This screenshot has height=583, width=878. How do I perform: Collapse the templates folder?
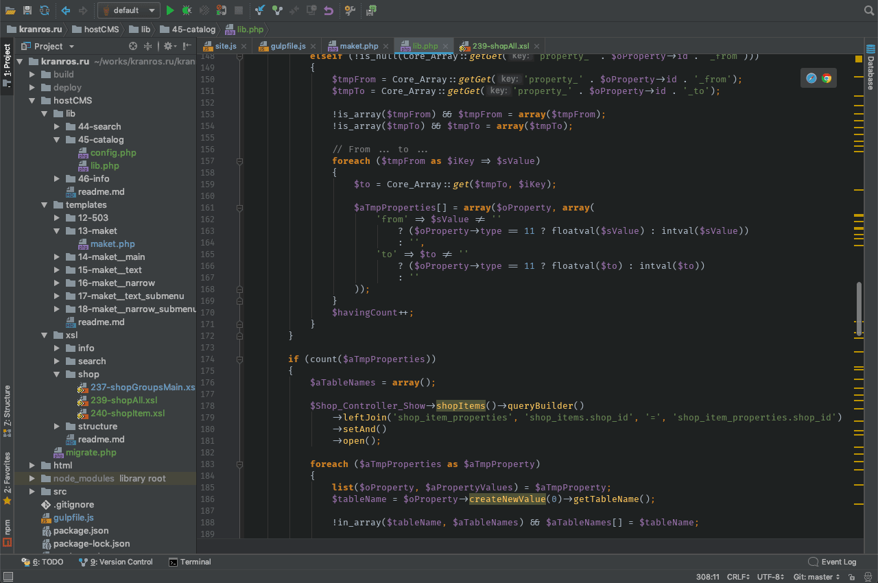pyautogui.click(x=44, y=205)
